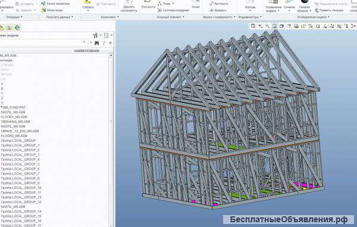
Task: Click the Zoom Out magnifier icon
Action: tap(267, 26)
